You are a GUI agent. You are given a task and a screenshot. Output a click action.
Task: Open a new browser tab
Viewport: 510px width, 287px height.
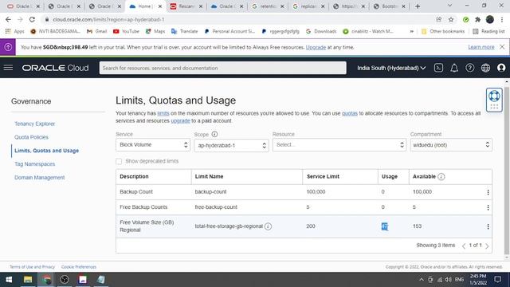coord(418,6)
